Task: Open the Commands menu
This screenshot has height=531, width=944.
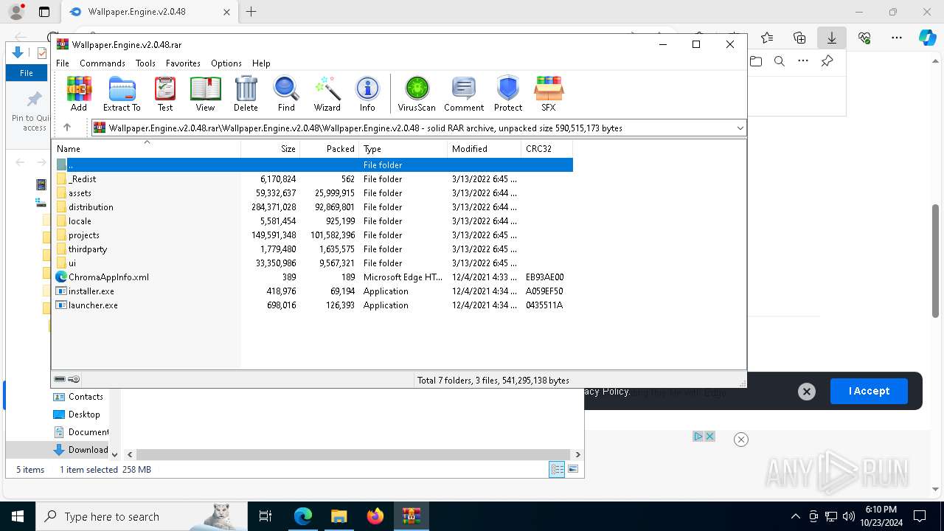Action: (103, 63)
